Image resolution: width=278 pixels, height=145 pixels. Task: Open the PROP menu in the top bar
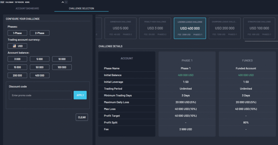point(2,2)
